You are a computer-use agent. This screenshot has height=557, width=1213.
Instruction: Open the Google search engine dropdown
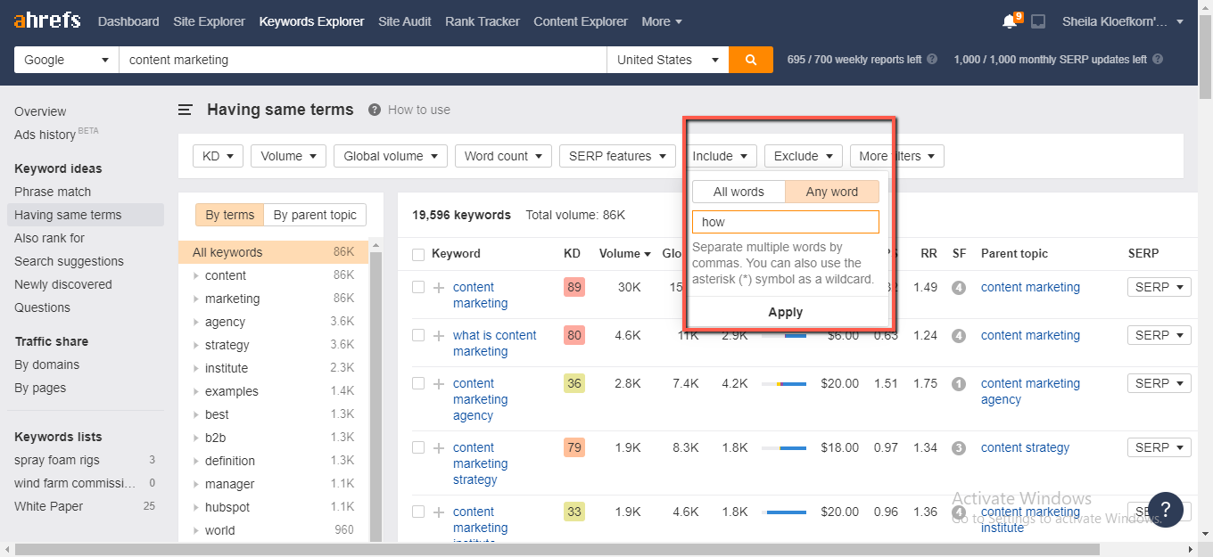click(67, 60)
